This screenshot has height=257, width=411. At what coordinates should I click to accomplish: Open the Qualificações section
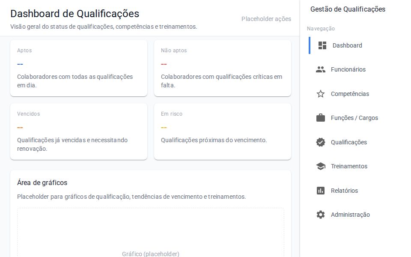pyautogui.click(x=349, y=142)
